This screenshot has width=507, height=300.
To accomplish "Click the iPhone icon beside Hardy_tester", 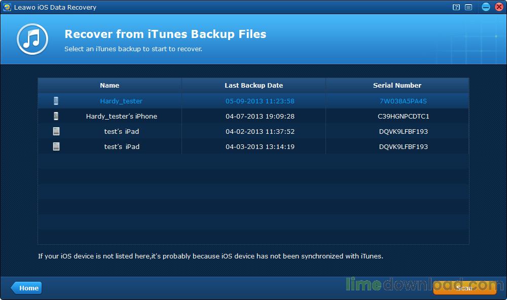I will [56, 100].
